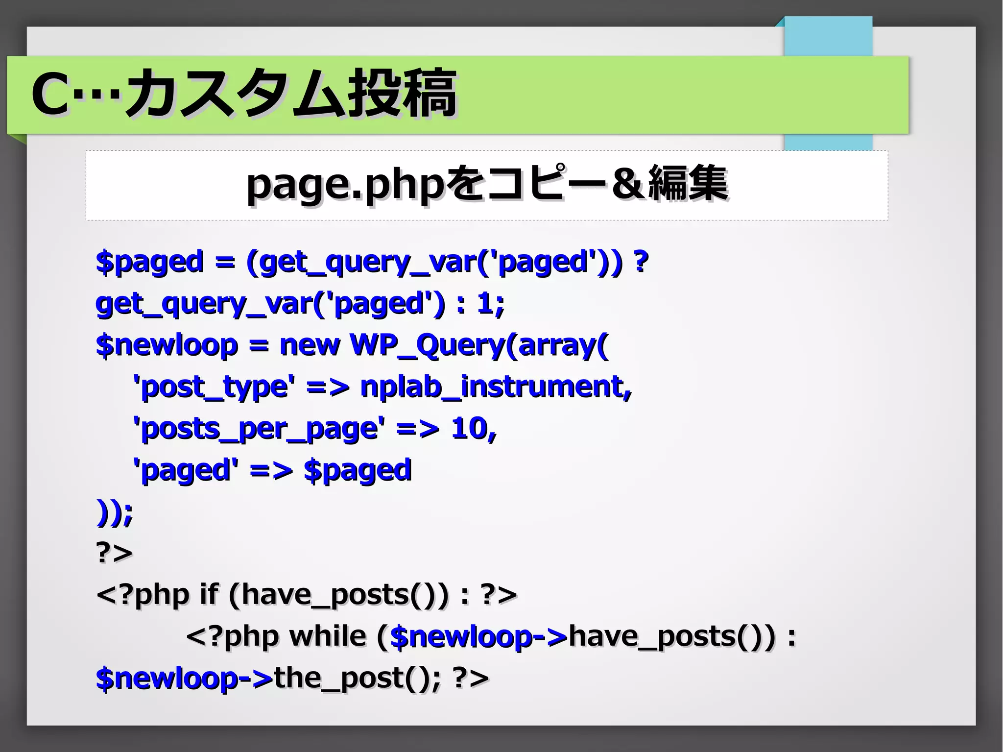Click the subtitle 'page.phpをコピー&編集'
Screen dimensions: 1003x752
pos(487,184)
